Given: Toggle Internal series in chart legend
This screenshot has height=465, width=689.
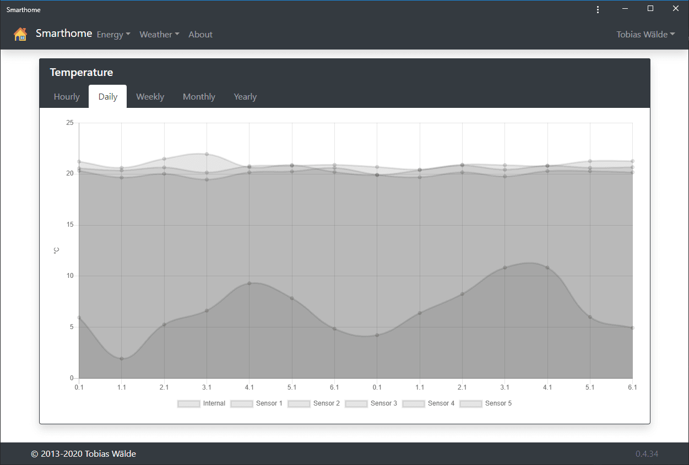Looking at the screenshot, I should click(202, 403).
